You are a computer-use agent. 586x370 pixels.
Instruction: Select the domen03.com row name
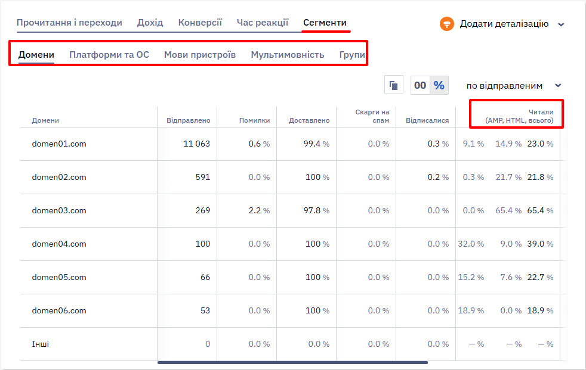click(x=59, y=211)
